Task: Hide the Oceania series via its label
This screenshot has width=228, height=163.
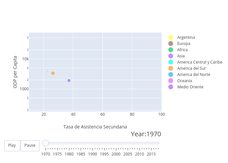Action: click(184, 81)
